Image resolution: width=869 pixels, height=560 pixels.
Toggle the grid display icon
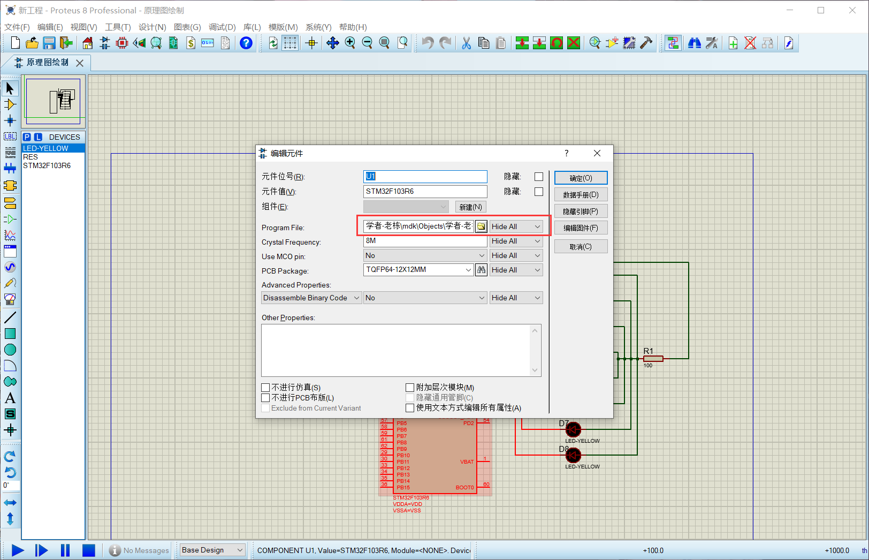290,43
